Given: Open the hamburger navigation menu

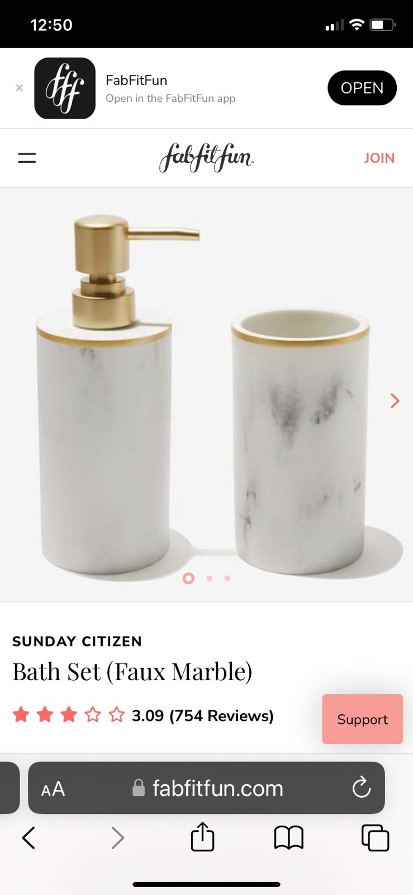Looking at the screenshot, I should [x=27, y=158].
